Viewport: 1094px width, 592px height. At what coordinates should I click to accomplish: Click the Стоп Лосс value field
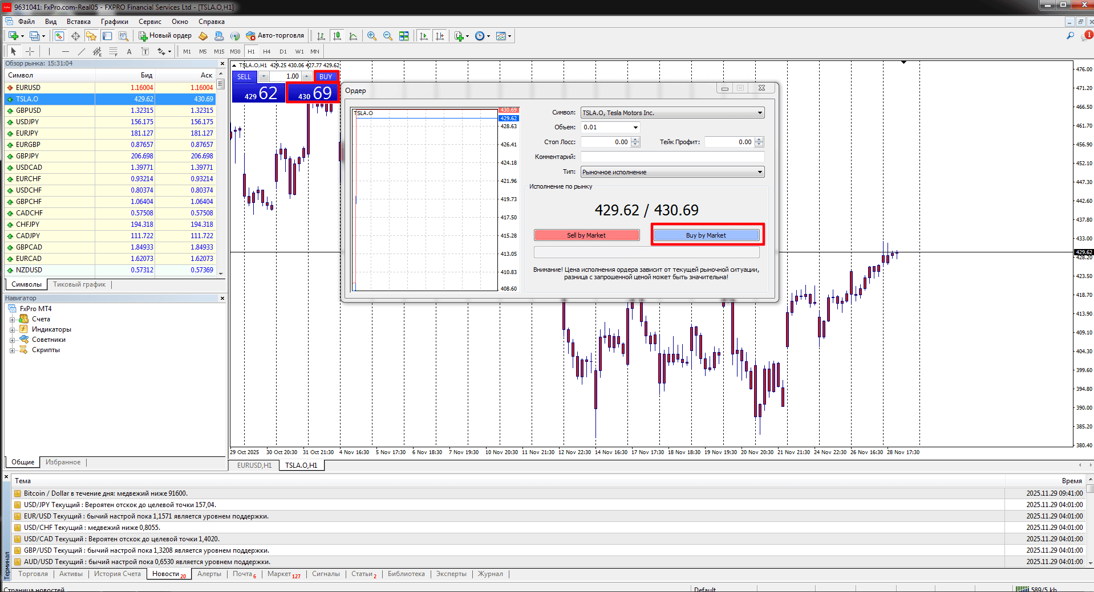point(605,142)
